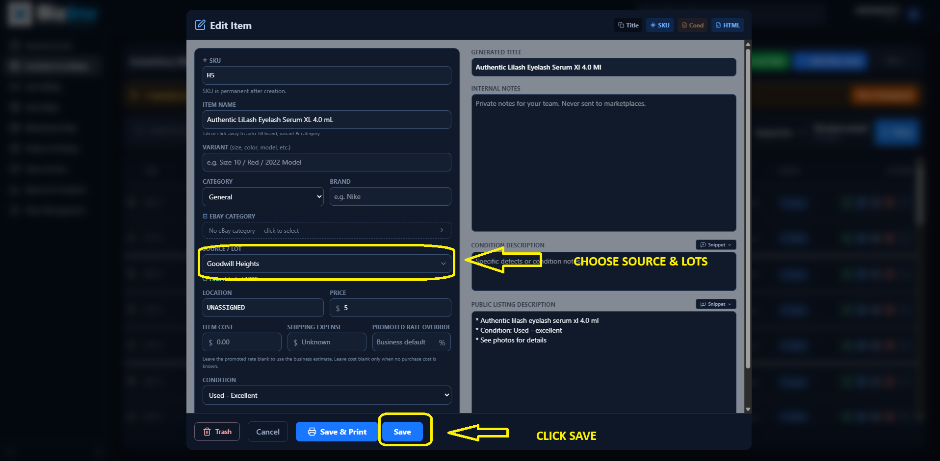The width and height of the screenshot is (940, 461).
Task: Open the eBay category selector row
Action: (327, 230)
